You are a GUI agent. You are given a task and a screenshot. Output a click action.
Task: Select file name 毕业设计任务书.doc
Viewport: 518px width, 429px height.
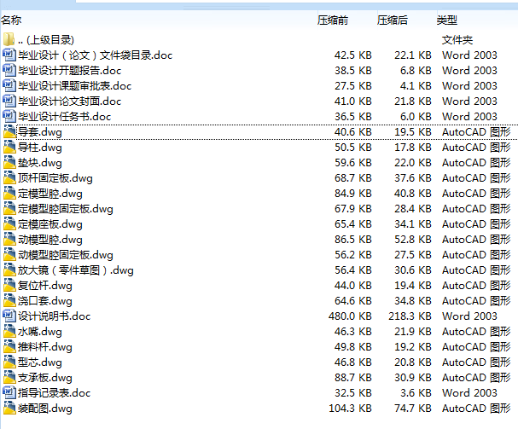[65, 117]
